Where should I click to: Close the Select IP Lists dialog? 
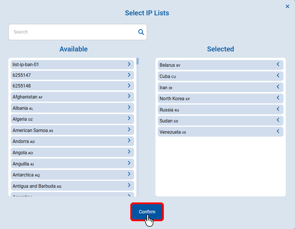pyautogui.click(x=287, y=6)
